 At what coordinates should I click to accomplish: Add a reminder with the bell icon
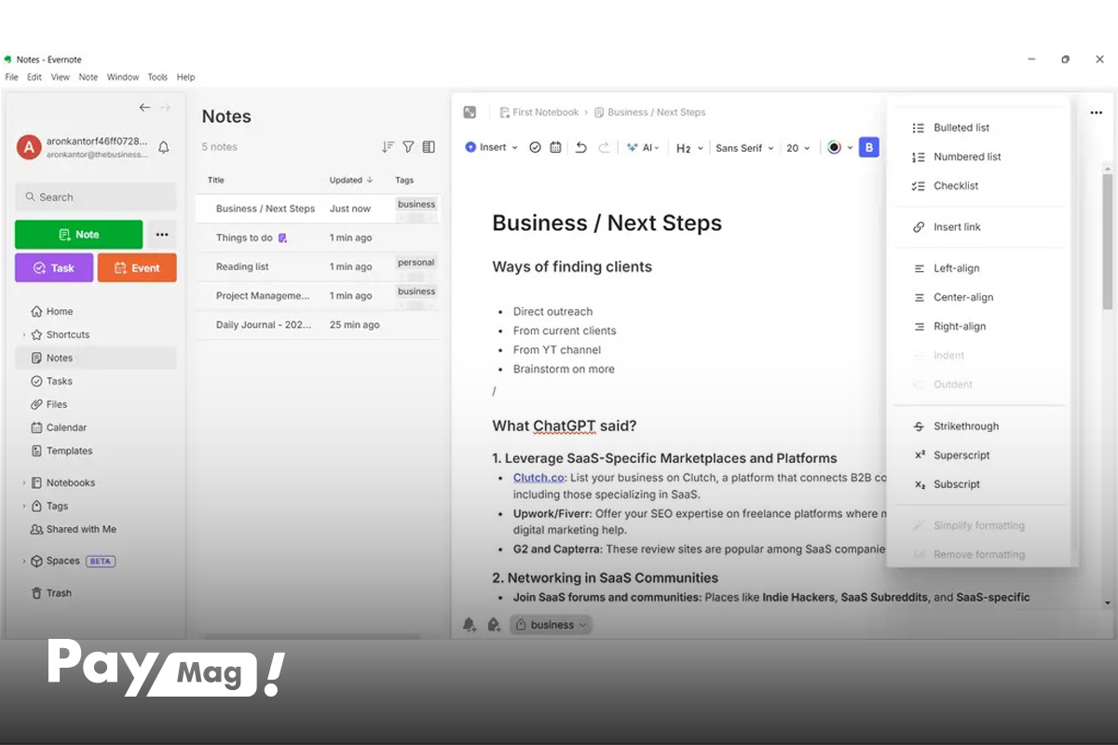pos(470,625)
